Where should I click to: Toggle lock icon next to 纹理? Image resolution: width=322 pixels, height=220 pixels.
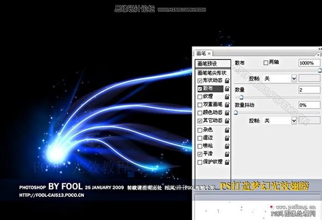[227, 96]
